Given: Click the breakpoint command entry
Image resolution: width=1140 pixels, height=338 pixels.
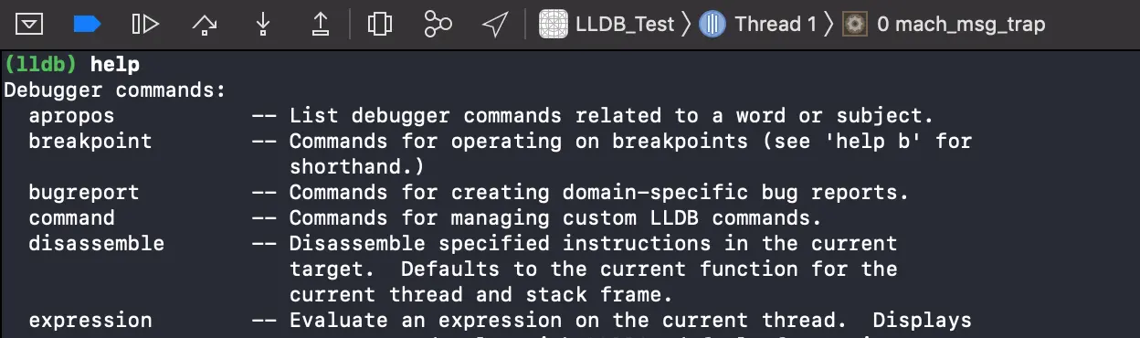Looking at the screenshot, I should click(90, 142).
